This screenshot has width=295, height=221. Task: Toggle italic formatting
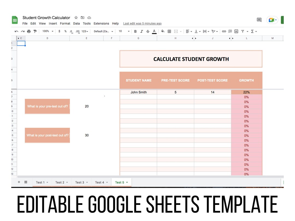pos(141,31)
